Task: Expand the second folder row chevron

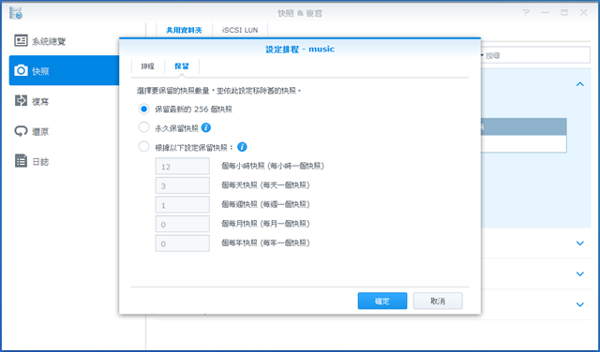Action: coord(580,243)
